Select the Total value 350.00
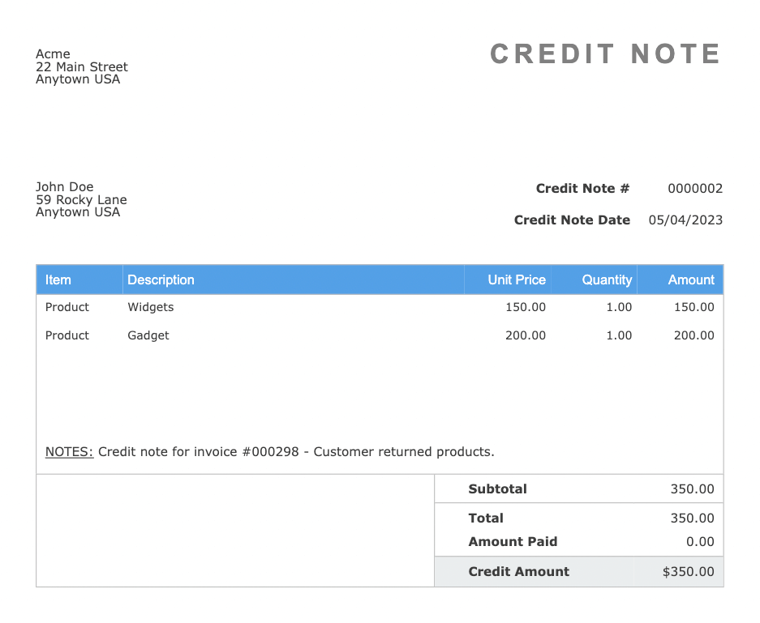The image size is (760, 623). tap(692, 518)
